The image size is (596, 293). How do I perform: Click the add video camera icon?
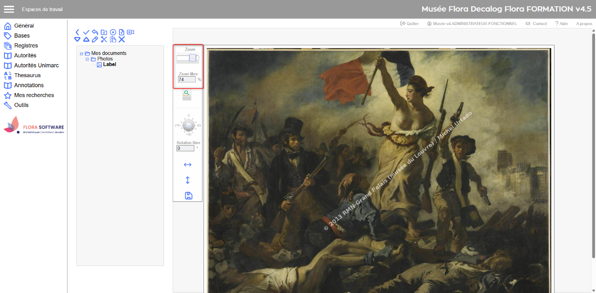click(x=130, y=32)
